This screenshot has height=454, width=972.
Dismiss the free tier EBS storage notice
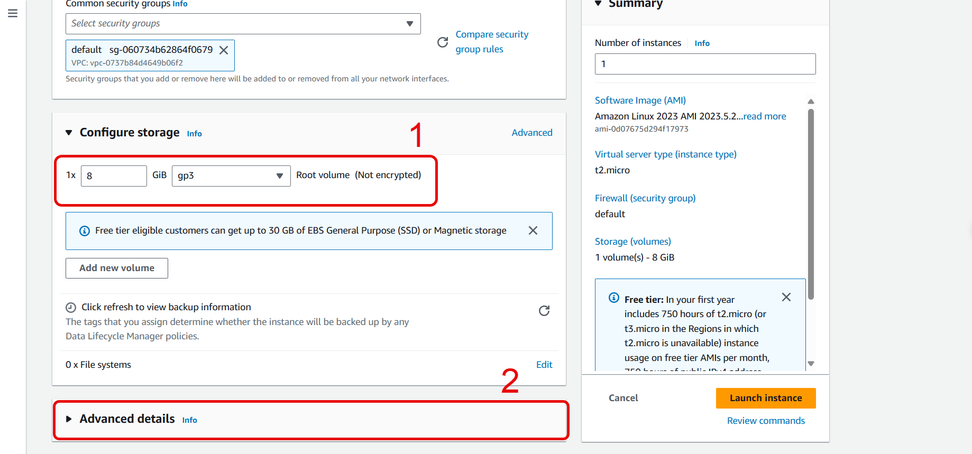coord(533,230)
